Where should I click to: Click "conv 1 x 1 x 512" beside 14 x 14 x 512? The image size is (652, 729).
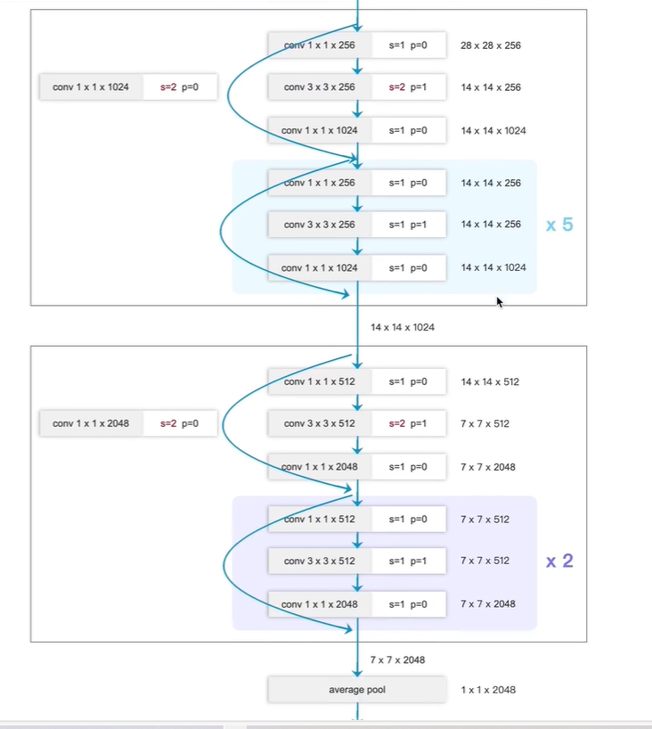coord(319,381)
